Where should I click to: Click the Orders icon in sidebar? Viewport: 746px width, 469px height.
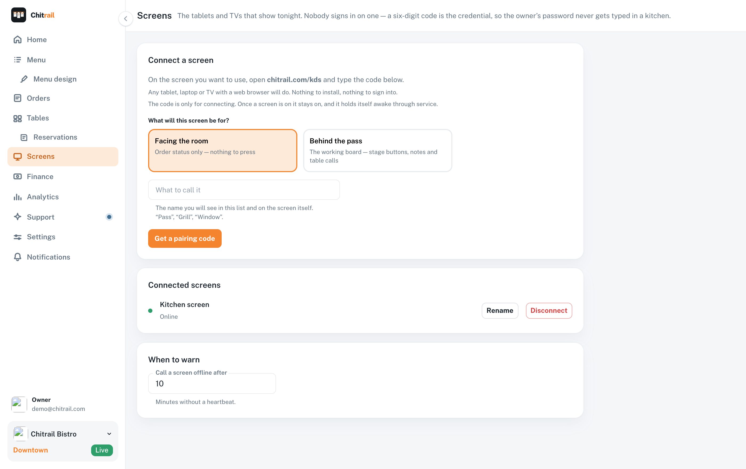pos(18,98)
